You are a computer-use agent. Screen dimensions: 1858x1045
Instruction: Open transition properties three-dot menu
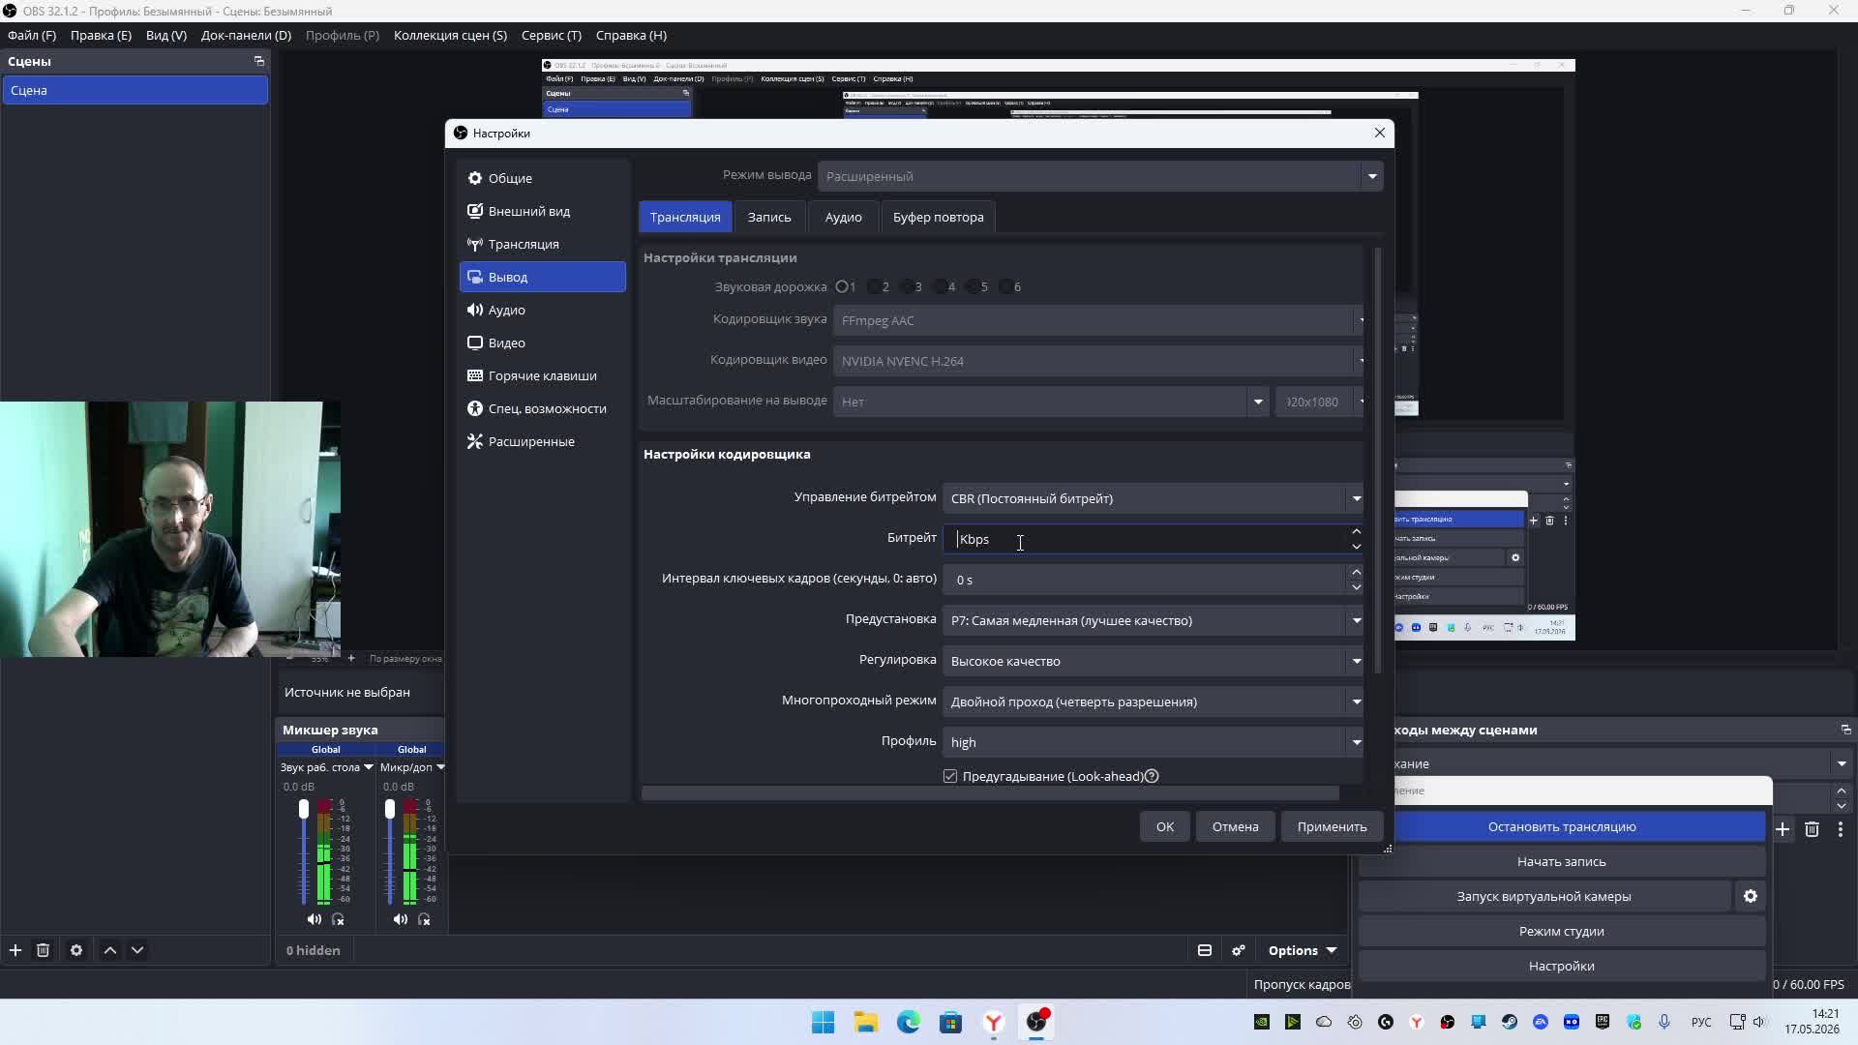1841,829
